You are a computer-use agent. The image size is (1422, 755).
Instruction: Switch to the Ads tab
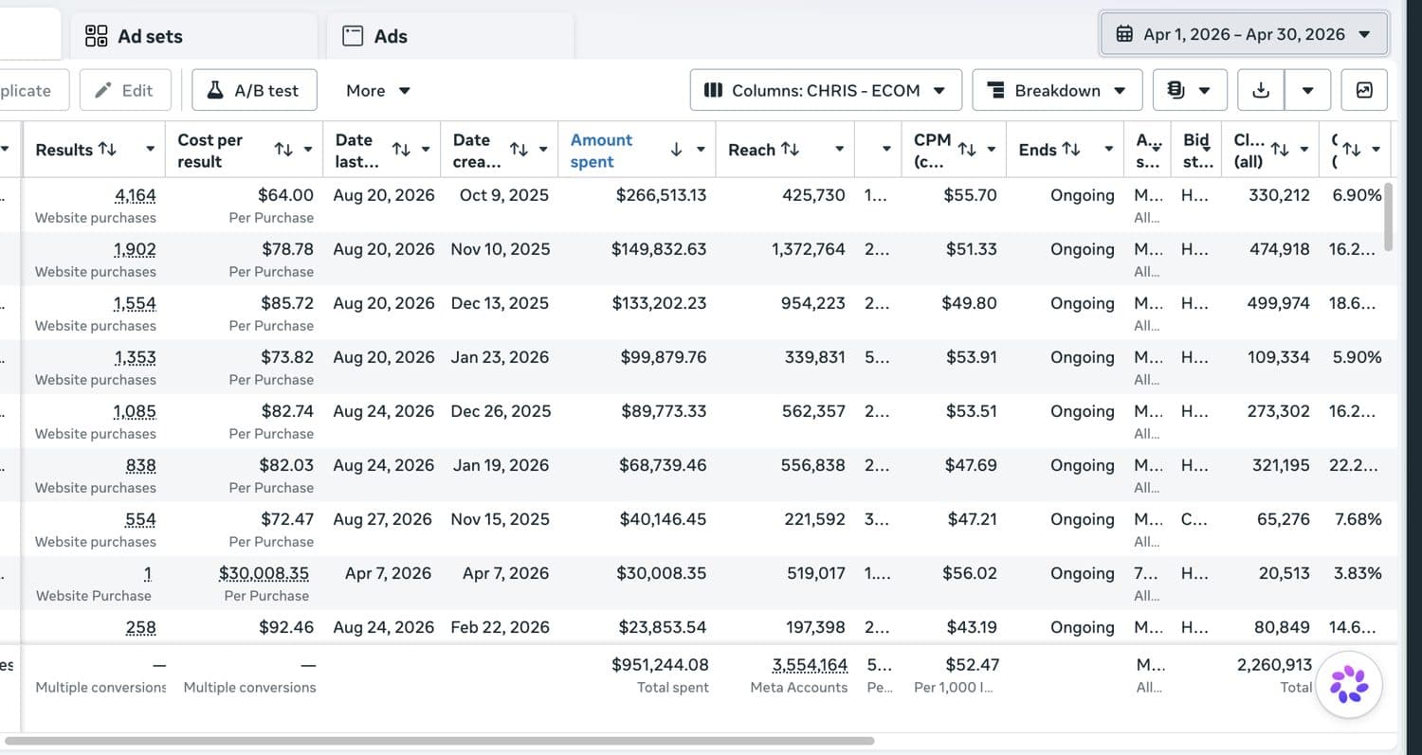pyautogui.click(x=450, y=36)
